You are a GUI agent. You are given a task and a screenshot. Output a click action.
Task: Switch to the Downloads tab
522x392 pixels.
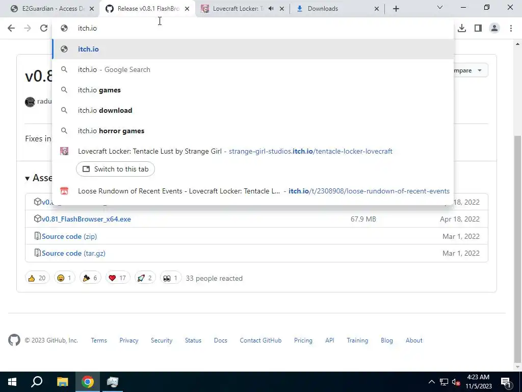tap(336, 9)
